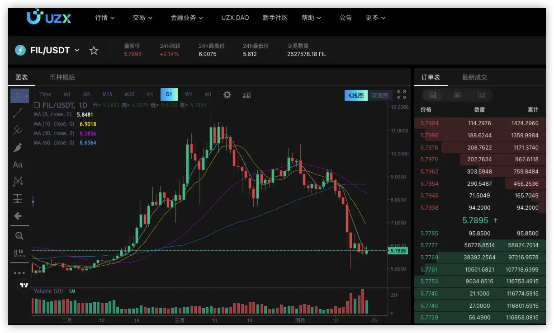Select the M5 interval
554x333 pixels.
coord(86,94)
